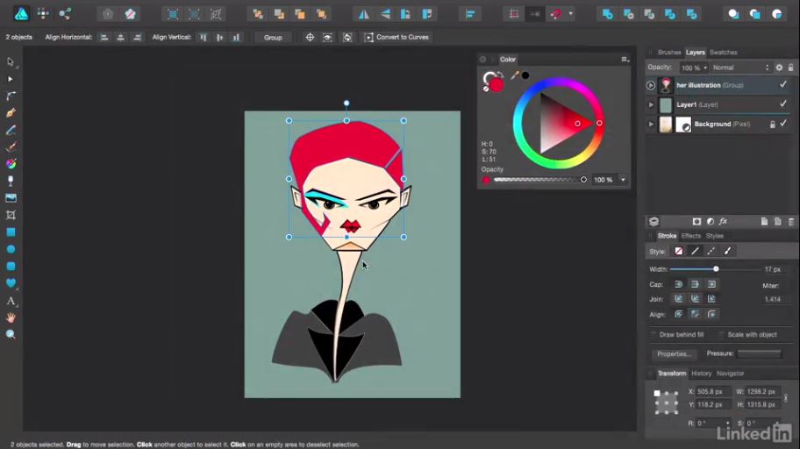
Task: Open the Color panel opacity dropdown
Action: click(x=623, y=180)
